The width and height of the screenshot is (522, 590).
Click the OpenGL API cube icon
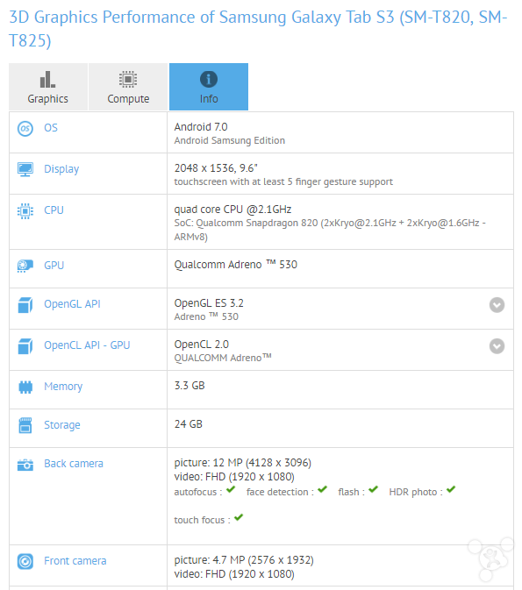pos(25,305)
